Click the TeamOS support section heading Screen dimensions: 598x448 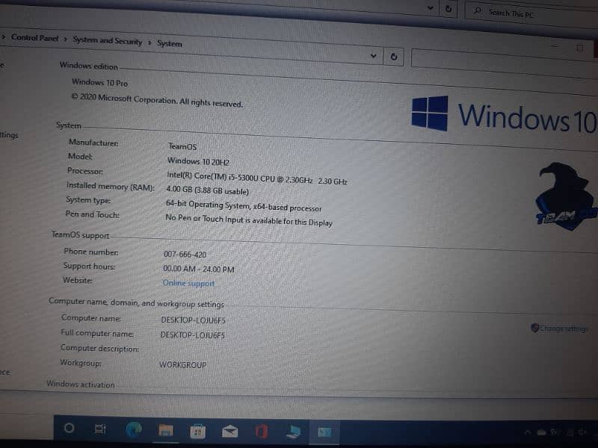(81, 235)
